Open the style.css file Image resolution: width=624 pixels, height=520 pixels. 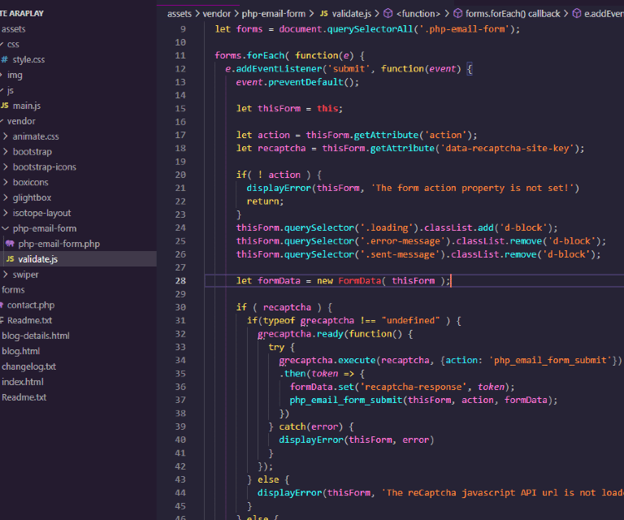28,59
